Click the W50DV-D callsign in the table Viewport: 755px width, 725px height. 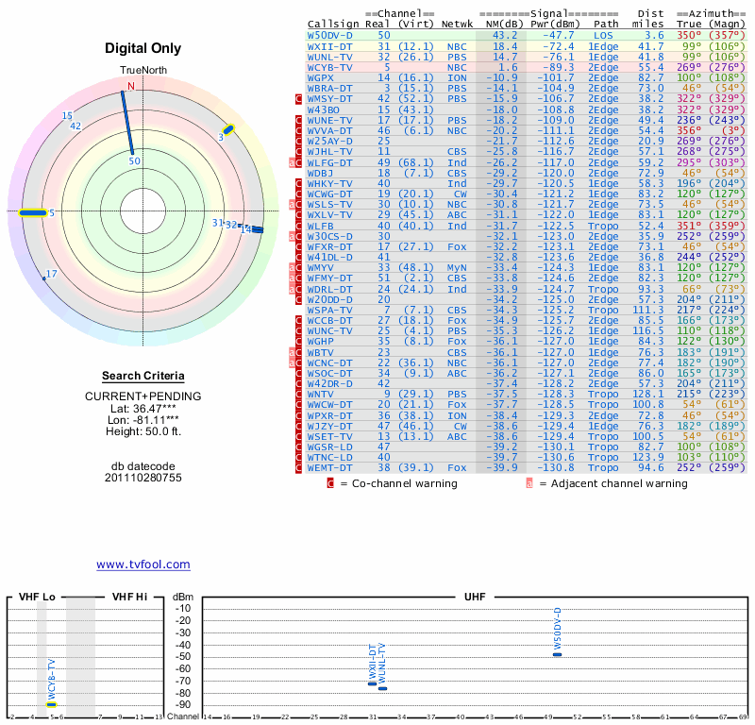[328, 34]
